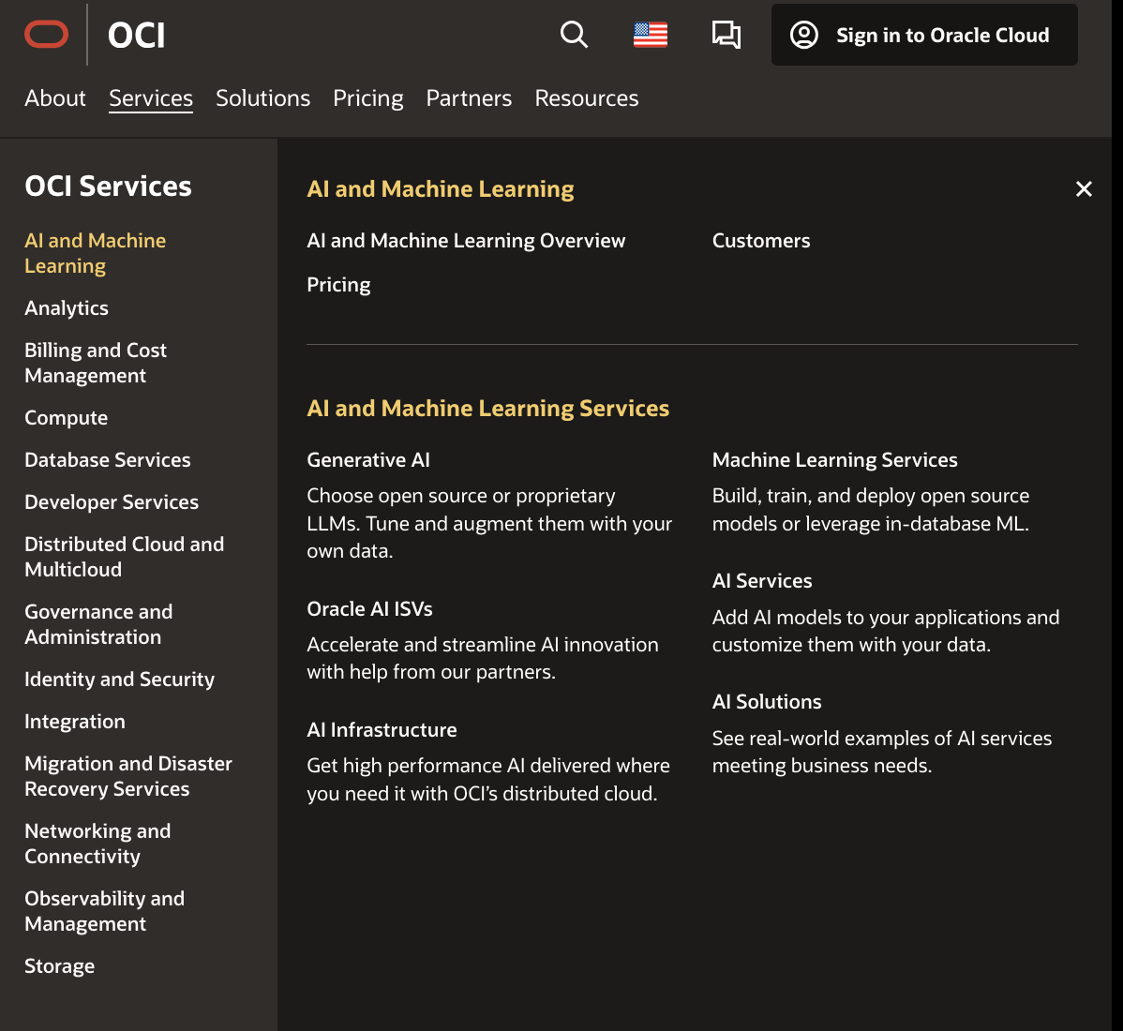Click Sign in to Oracle Cloud
The image size is (1123, 1031).
[924, 35]
